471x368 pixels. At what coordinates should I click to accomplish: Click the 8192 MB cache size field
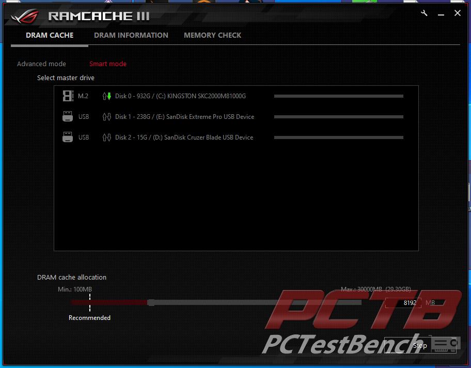(403, 303)
